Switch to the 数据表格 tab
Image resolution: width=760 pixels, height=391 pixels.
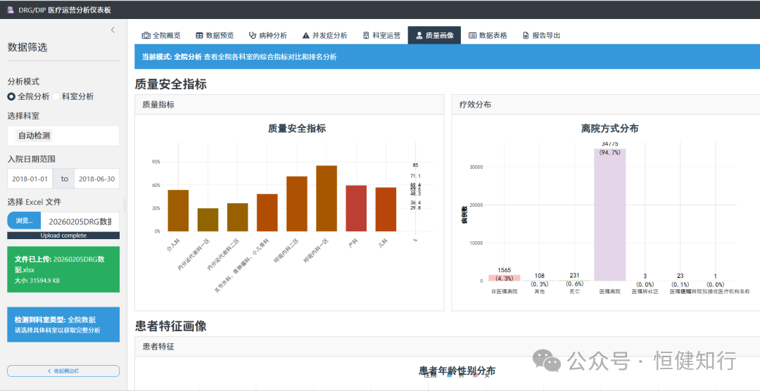488,35
